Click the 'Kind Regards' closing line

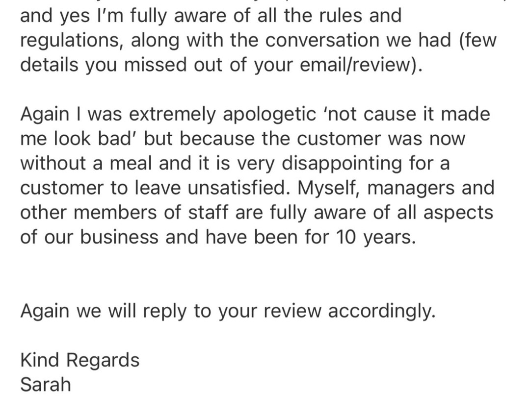pyautogui.click(x=80, y=360)
